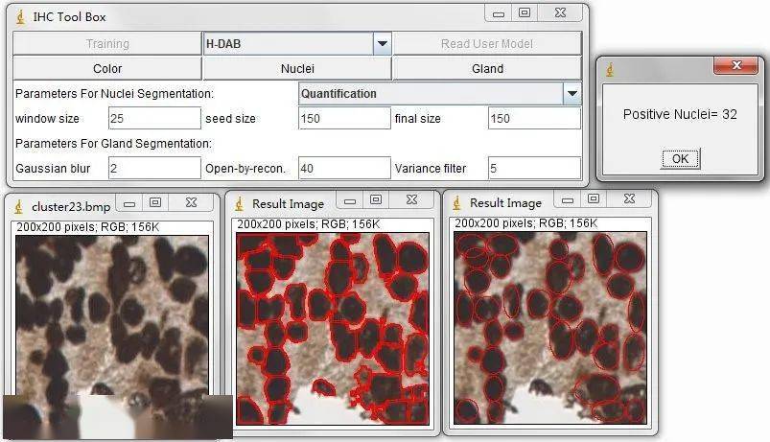Maximize the IHC Tool Box window
This screenshot has height=442, width=770.
point(525,13)
